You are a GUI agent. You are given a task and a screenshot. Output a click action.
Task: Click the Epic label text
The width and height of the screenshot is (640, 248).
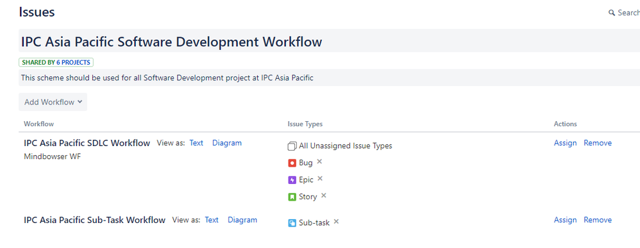tap(306, 180)
